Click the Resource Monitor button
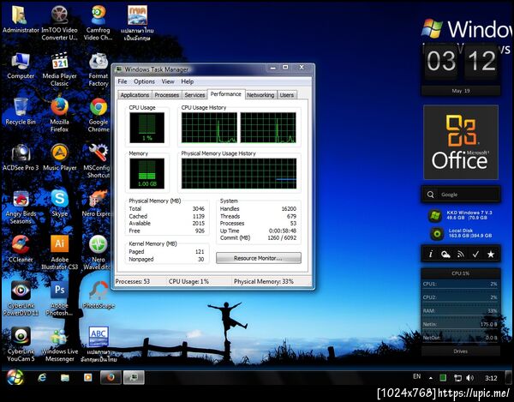Viewport: 514px width, 402px height. pyautogui.click(x=259, y=257)
